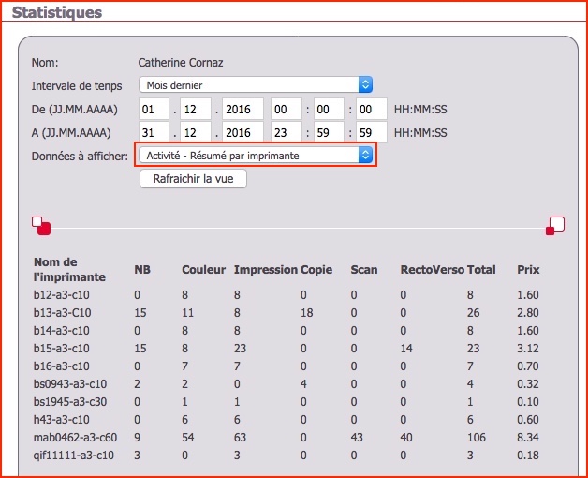
Task: Click the Impression column header
Action: (x=266, y=270)
